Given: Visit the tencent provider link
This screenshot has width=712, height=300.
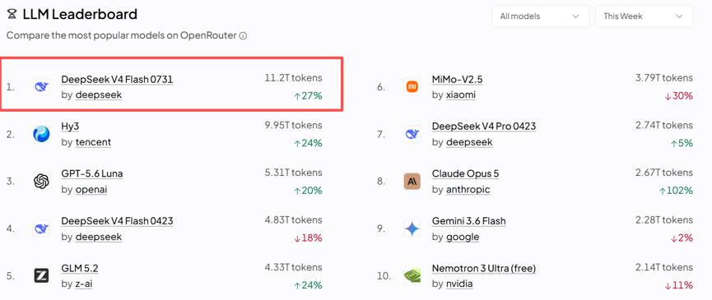Looking at the screenshot, I should point(93,142).
